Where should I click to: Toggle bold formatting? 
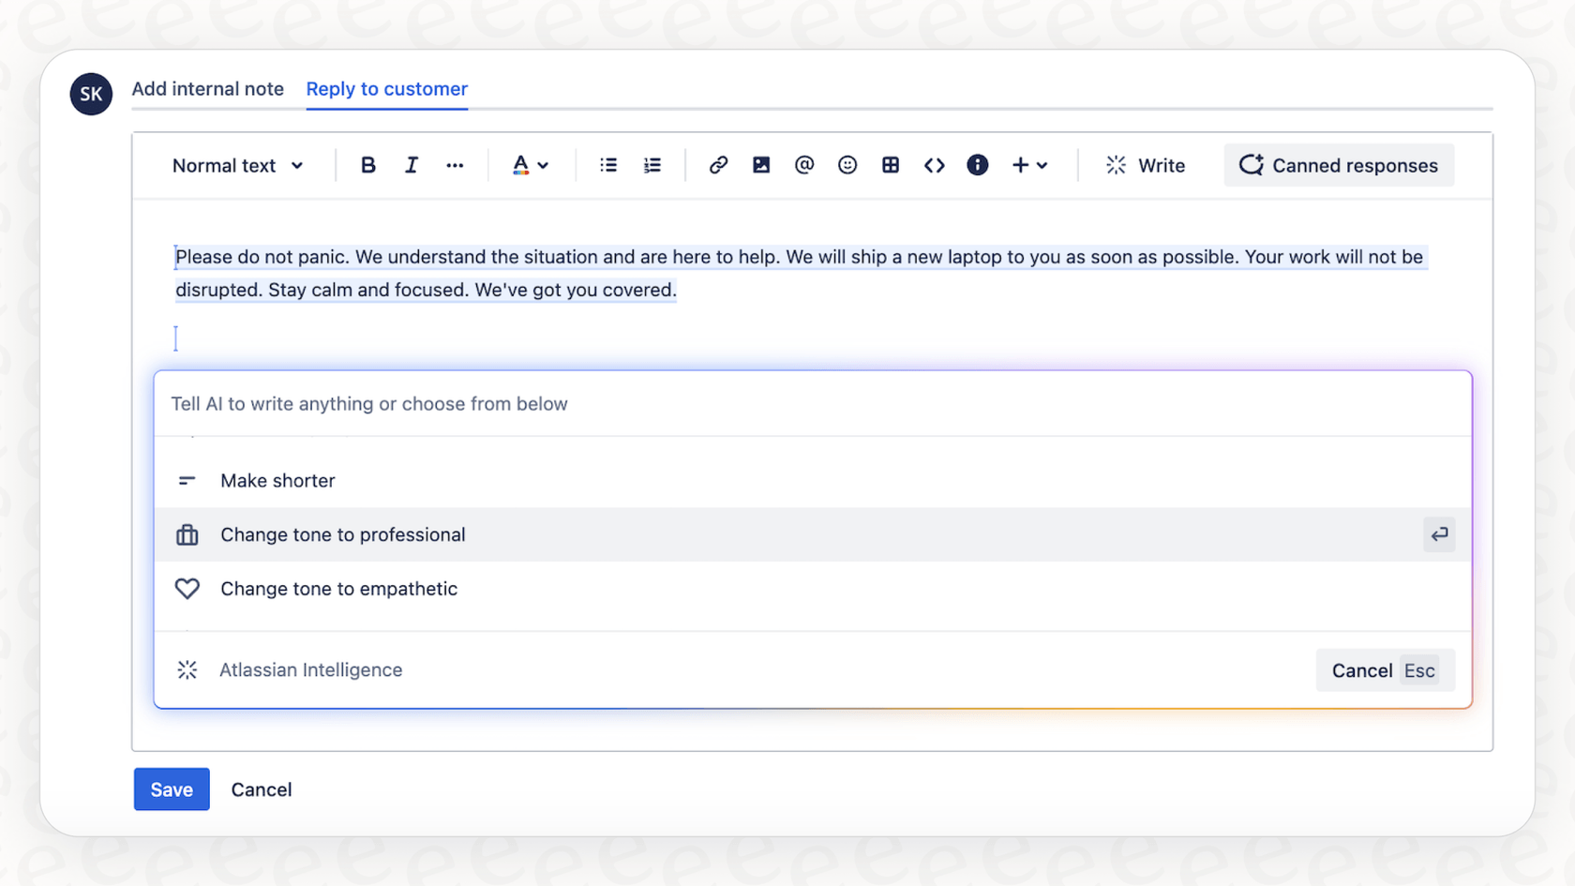click(367, 165)
